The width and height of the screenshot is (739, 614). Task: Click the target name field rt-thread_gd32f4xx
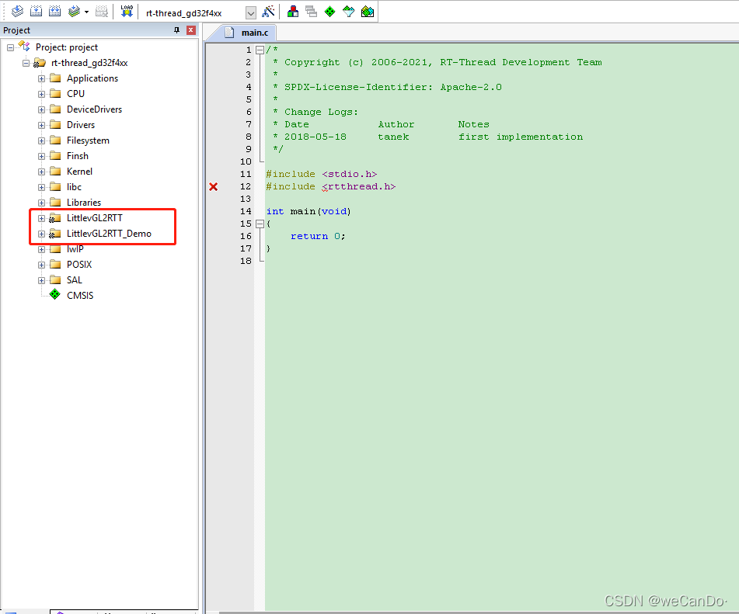pos(194,12)
